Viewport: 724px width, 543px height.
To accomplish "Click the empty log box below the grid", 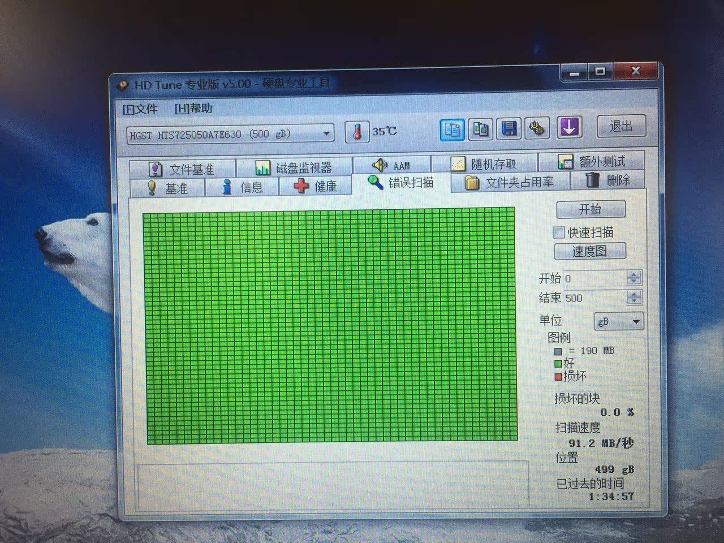I will 334,484.
